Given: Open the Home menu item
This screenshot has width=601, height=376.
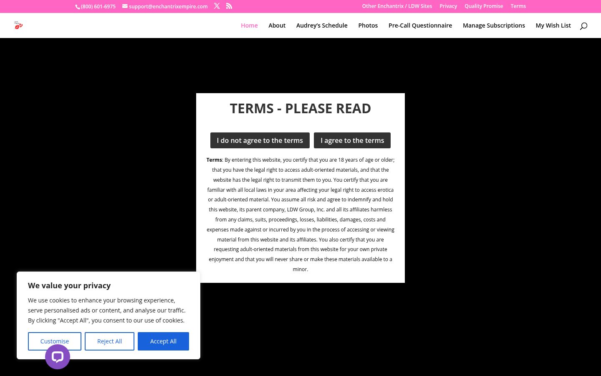Looking at the screenshot, I should 249,25.
